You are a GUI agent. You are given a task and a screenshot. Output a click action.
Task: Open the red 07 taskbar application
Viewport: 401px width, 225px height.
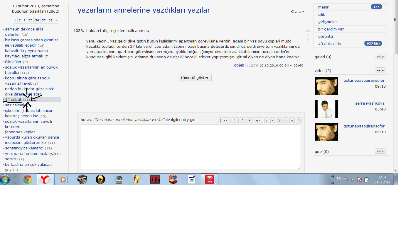[155, 179]
